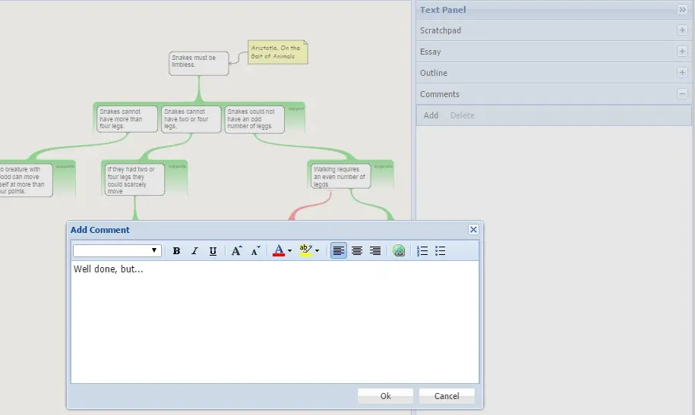Apply the red font color swatch

pyautogui.click(x=279, y=251)
